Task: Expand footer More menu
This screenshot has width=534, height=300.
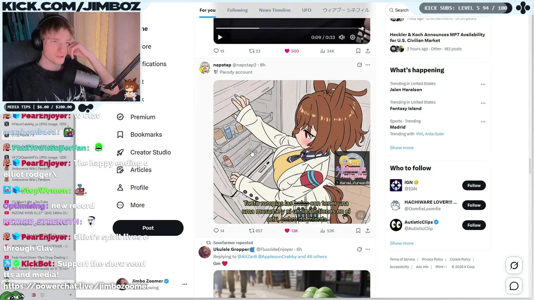Action: 441,267
